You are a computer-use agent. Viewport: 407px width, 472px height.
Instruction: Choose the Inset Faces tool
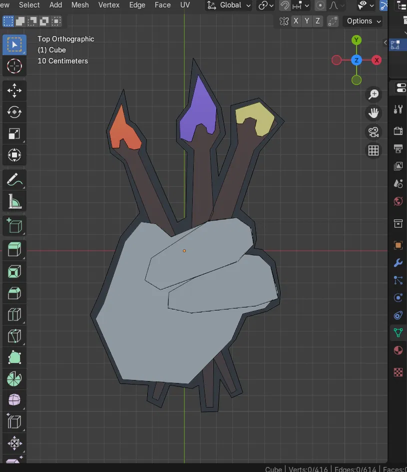point(14,271)
